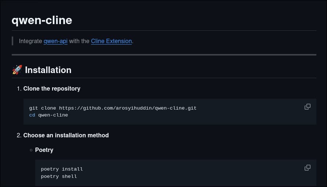Click the 'poetry shell' command line
The height and width of the screenshot is (187, 327).
[x=59, y=176]
